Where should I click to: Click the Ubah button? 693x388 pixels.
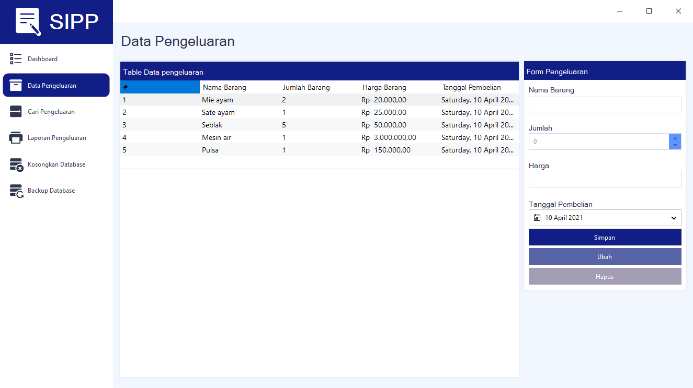click(x=605, y=256)
